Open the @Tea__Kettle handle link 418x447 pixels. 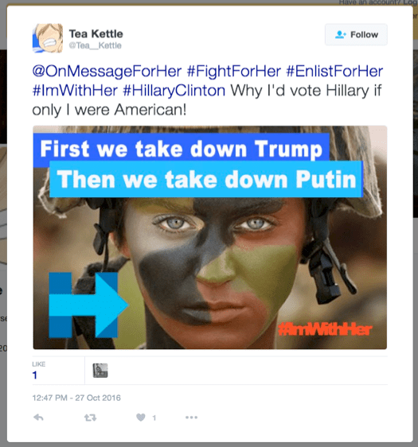pyautogui.click(x=96, y=45)
